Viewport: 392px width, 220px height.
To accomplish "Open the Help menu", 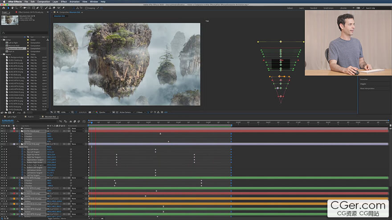I will (x=103, y=1).
